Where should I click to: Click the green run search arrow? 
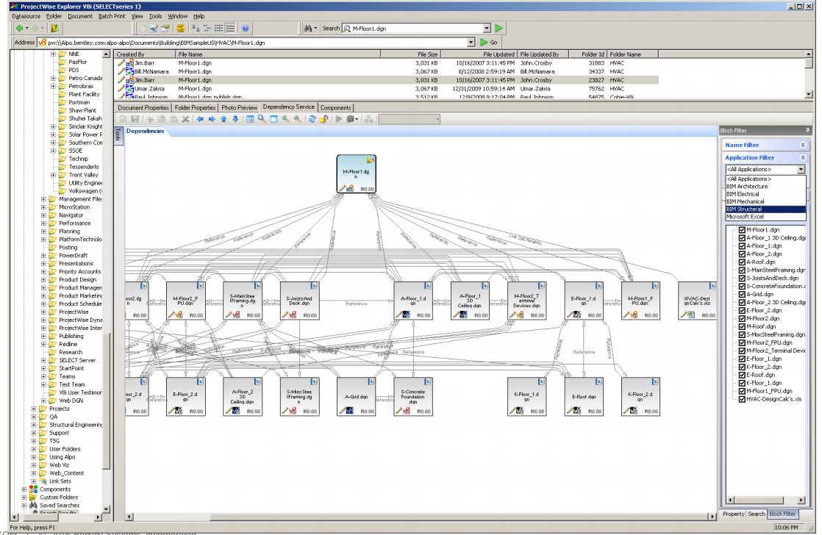pos(499,29)
